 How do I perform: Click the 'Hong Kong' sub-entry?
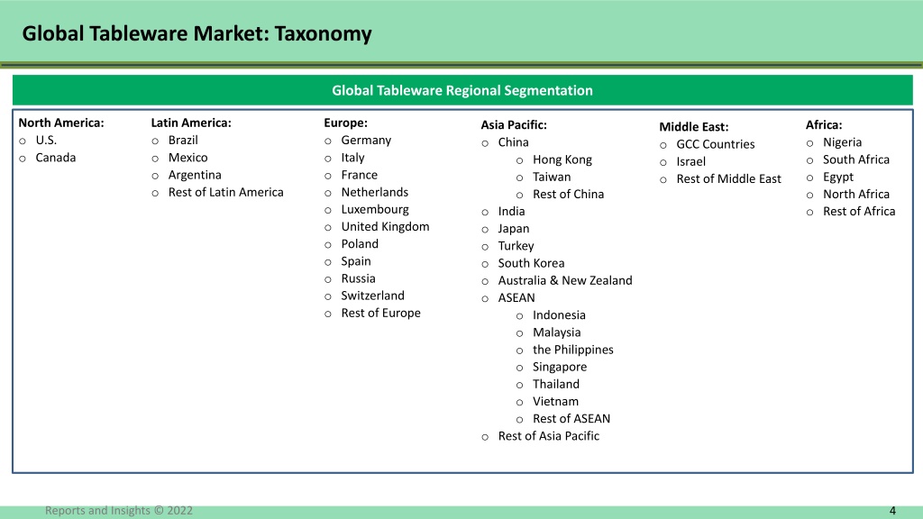(562, 159)
